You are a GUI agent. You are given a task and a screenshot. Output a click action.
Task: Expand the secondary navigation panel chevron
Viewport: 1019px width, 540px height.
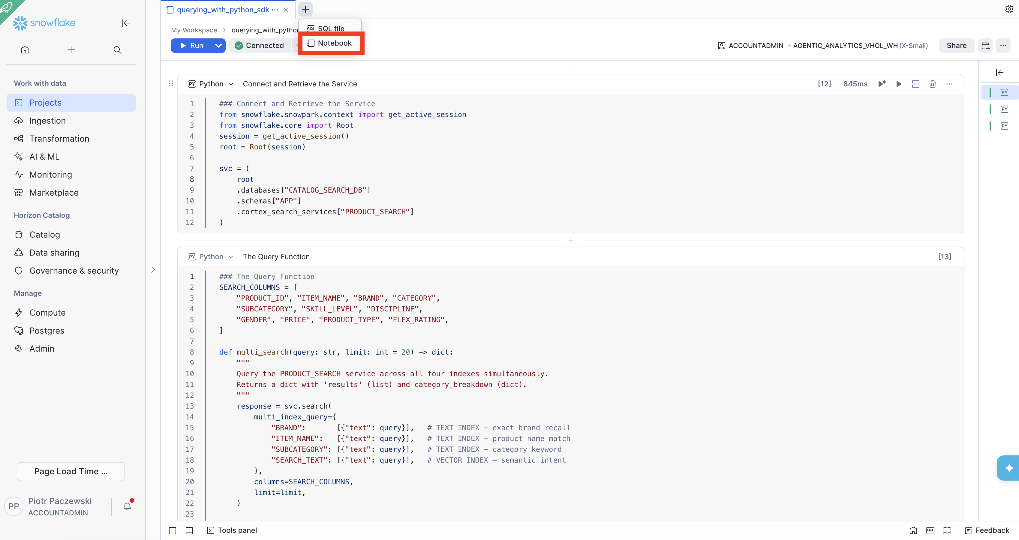pyautogui.click(x=153, y=270)
